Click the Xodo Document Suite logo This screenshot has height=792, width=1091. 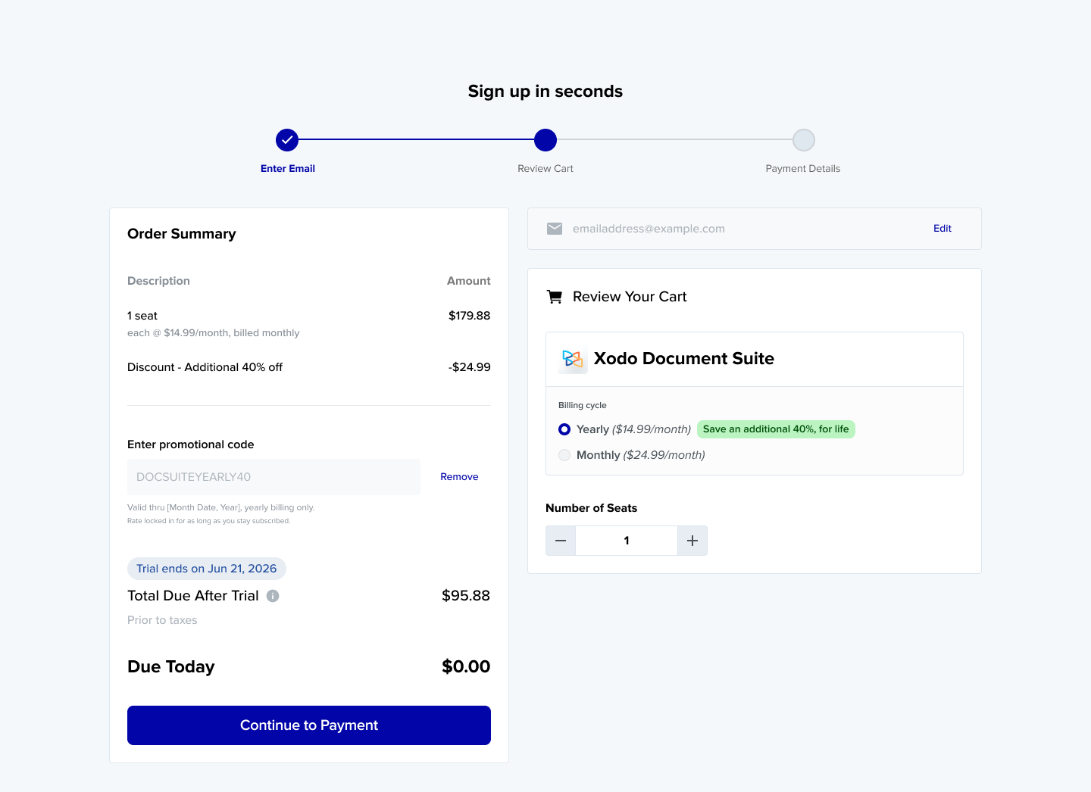point(573,359)
